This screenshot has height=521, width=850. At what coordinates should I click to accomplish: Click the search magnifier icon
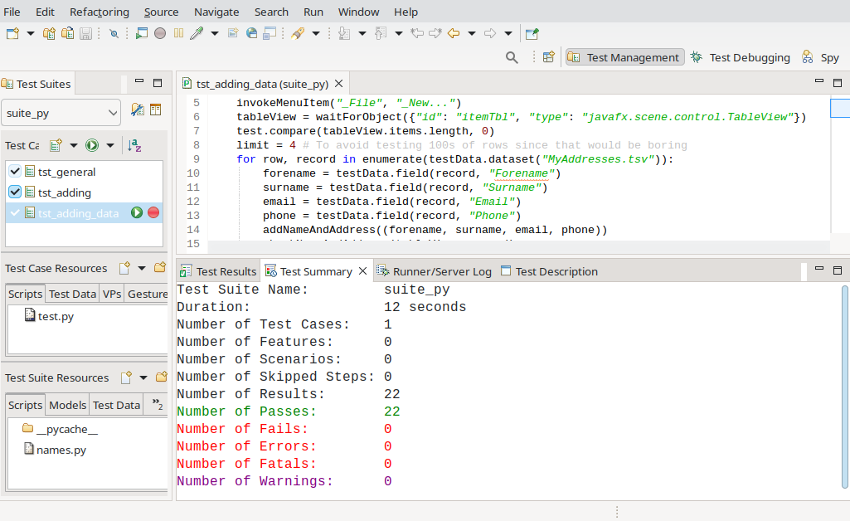point(512,57)
